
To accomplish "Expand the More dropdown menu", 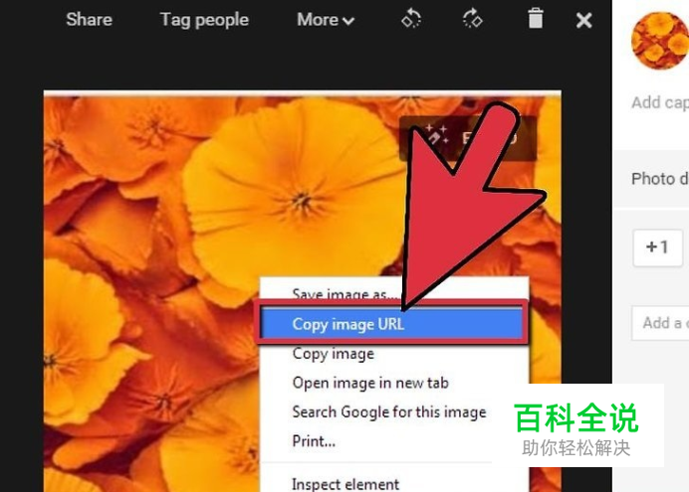I will pyautogui.click(x=326, y=20).
